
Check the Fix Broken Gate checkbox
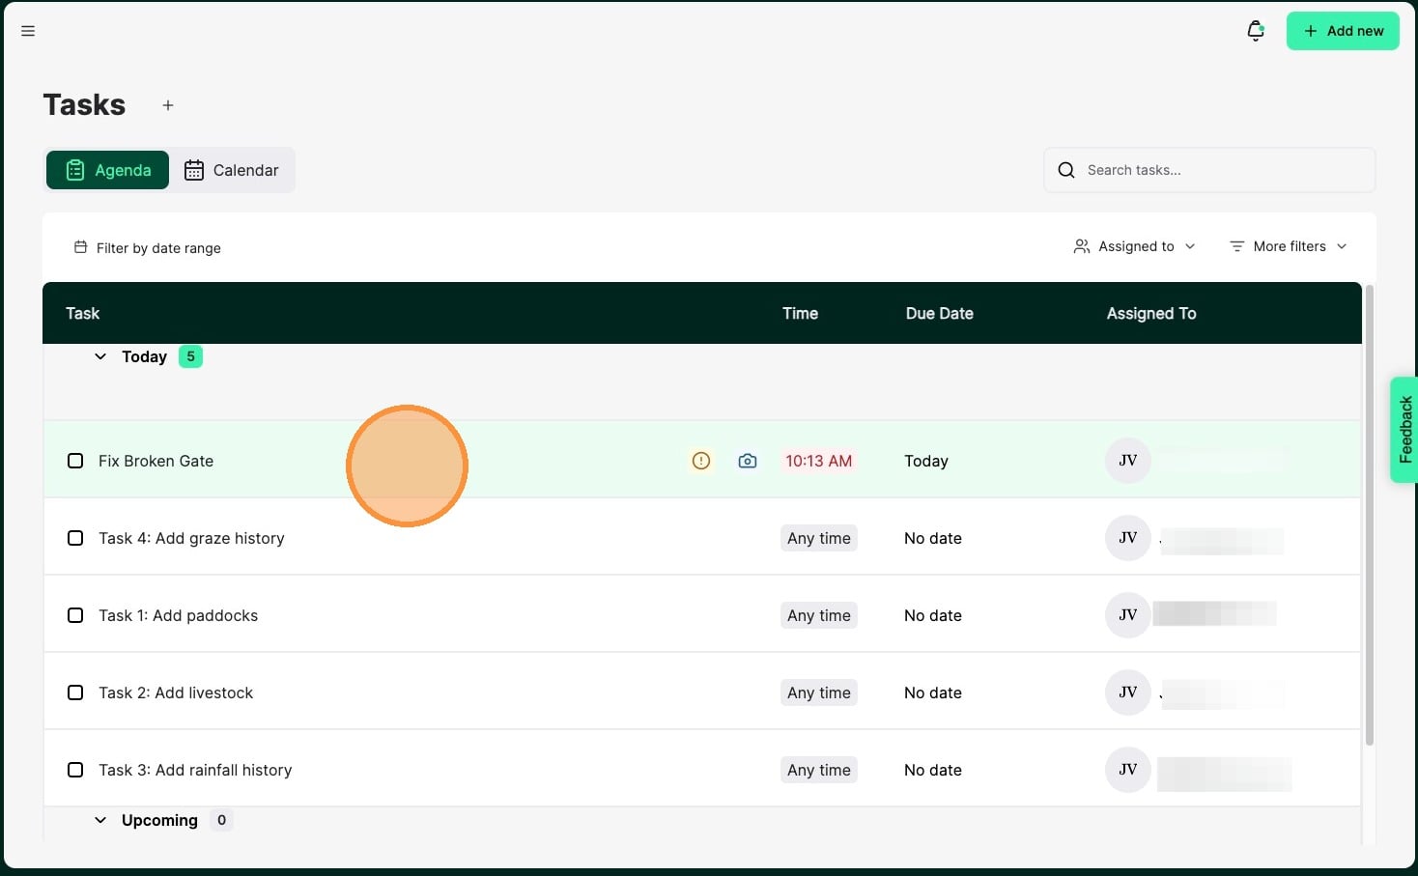pos(75,461)
